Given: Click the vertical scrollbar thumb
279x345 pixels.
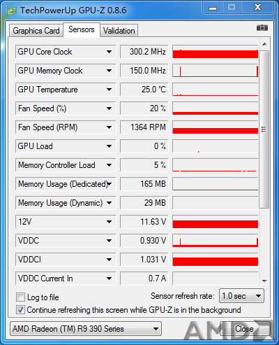Looking at the screenshot, I should [264, 129].
